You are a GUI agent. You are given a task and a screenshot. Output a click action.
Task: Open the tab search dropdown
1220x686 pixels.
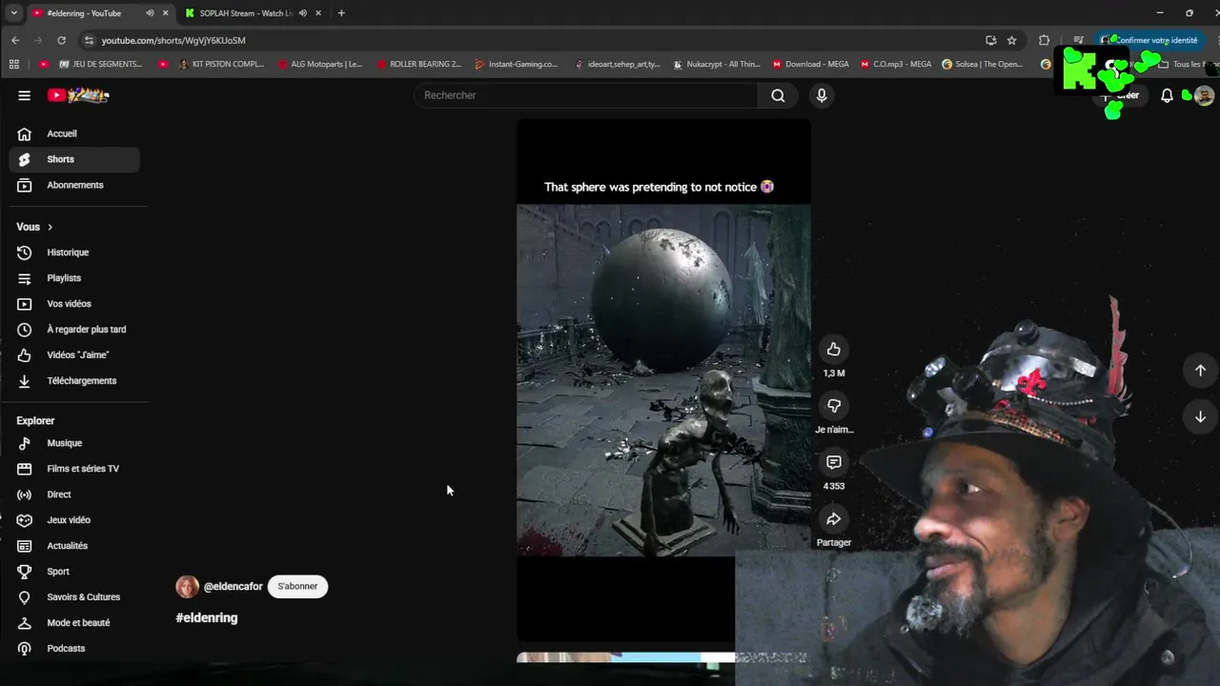[x=13, y=13]
